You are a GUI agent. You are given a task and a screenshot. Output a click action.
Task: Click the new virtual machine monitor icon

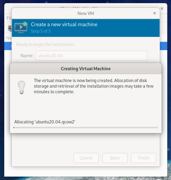point(21,28)
